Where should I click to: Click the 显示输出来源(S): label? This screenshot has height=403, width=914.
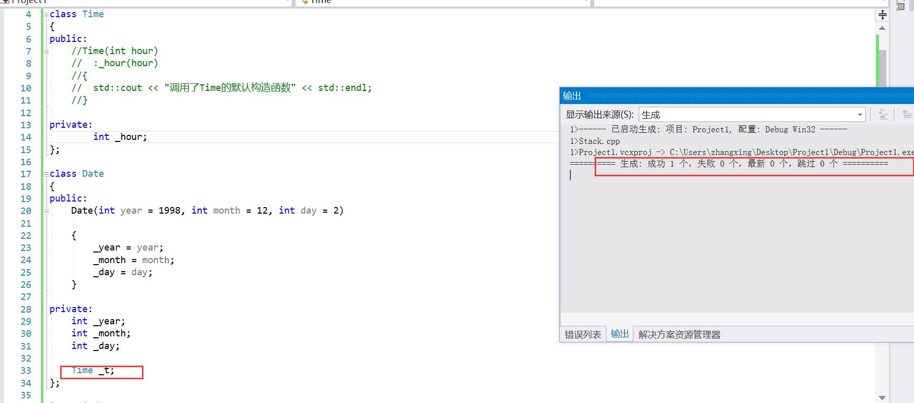coord(599,115)
